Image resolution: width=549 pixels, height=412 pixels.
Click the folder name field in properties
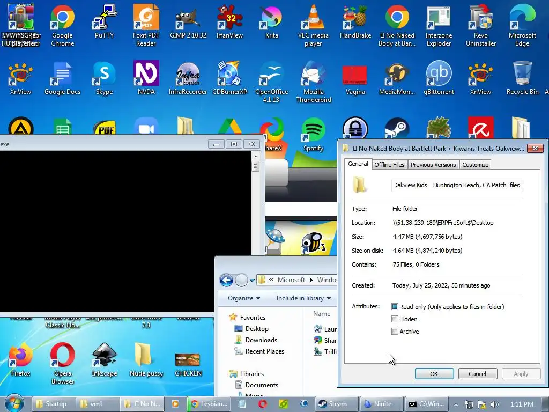[457, 185]
